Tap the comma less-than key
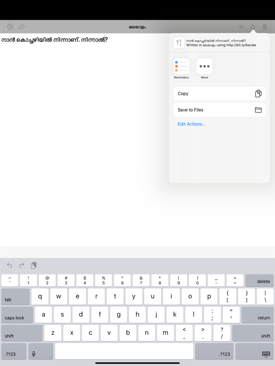This screenshot has height=366, width=275. (184, 333)
